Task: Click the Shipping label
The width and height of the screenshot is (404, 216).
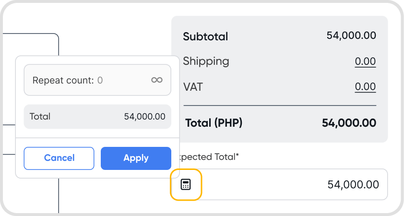Action: click(206, 61)
